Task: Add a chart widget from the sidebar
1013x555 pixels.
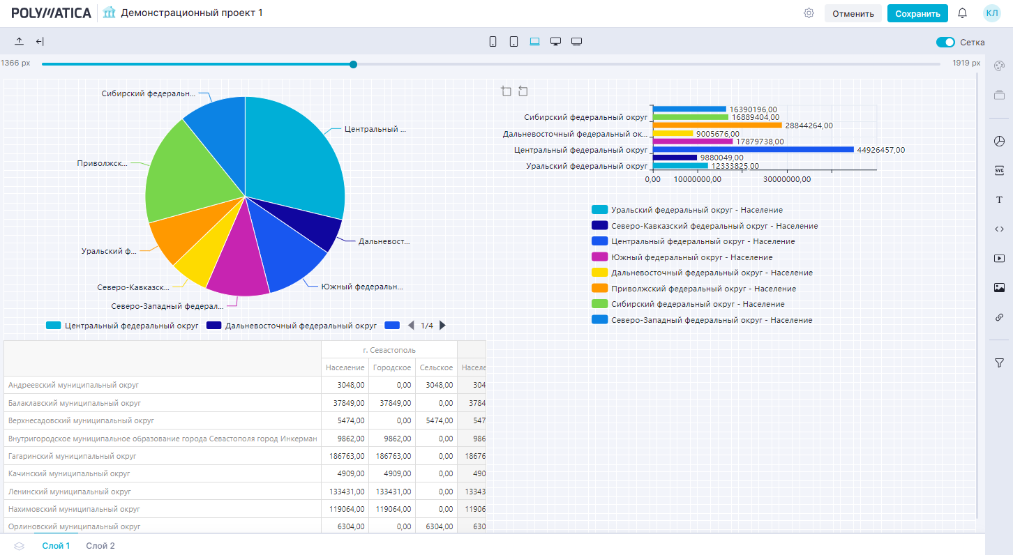Action: [x=999, y=142]
